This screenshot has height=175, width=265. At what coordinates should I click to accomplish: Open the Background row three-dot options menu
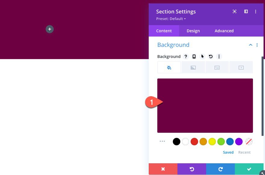pyautogui.click(x=219, y=56)
